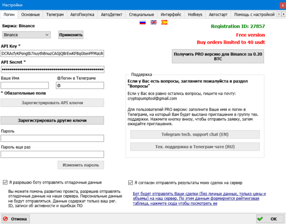286x224 pixels.
Task: Click the Отмена button
Action: click(x=16, y=219)
